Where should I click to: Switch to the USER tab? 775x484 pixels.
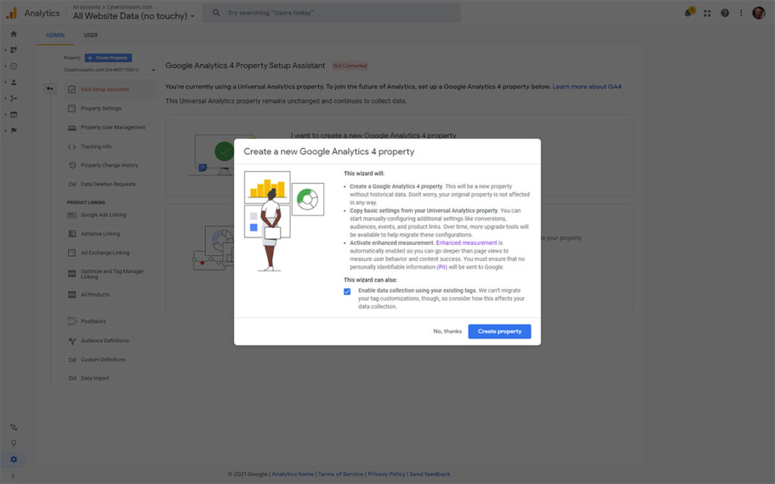(x=91, y=35)
